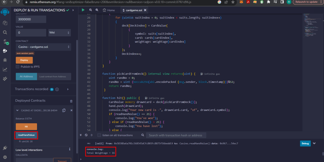
Task: Click Relaunch to update button
Action: point(306,2)
